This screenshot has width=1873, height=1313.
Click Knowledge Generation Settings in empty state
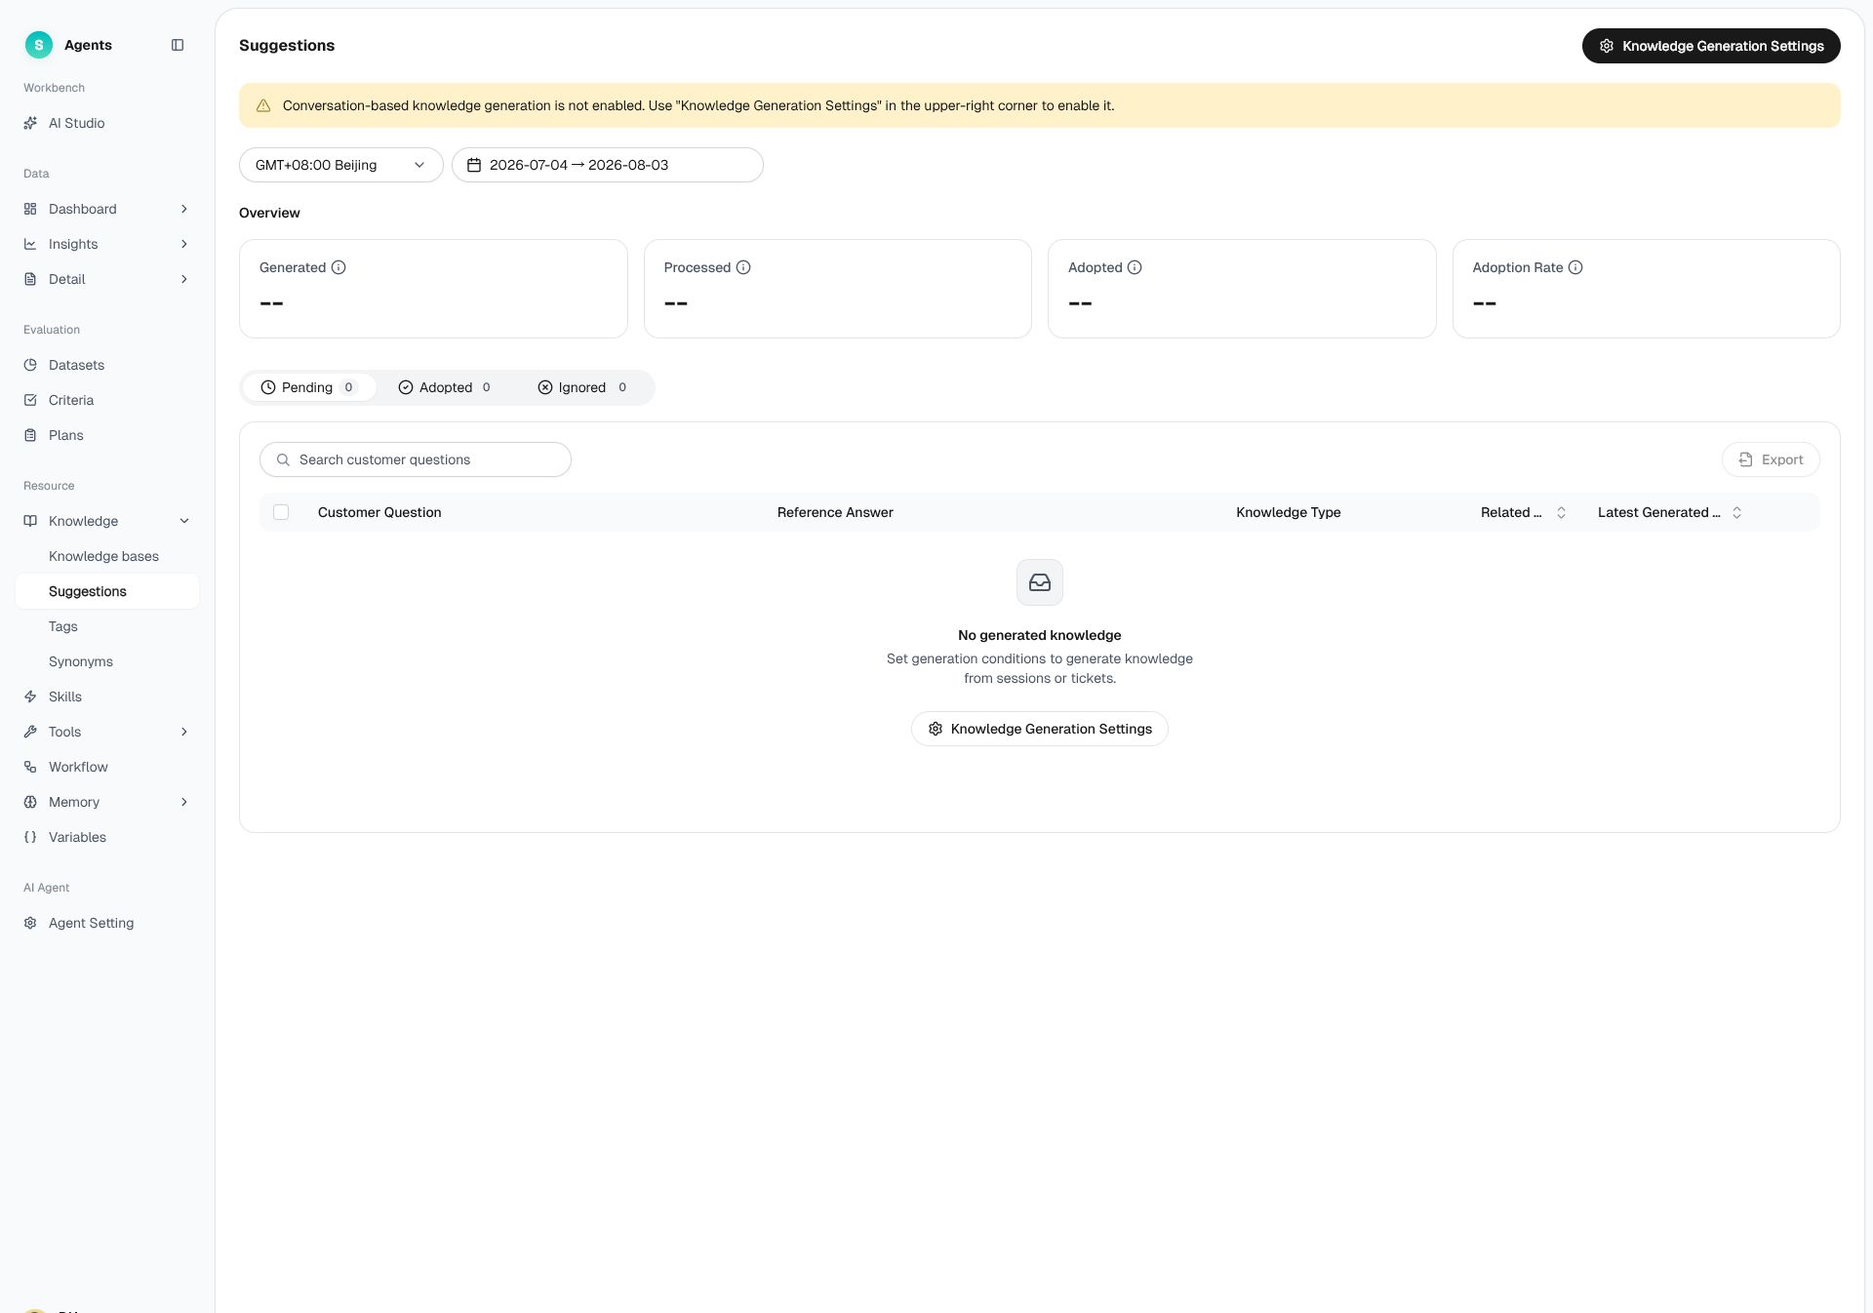pos(1040,729)
